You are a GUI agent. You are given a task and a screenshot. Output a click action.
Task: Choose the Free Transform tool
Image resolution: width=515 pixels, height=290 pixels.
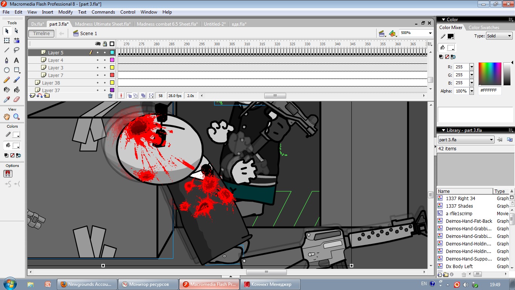click(7, 40)
